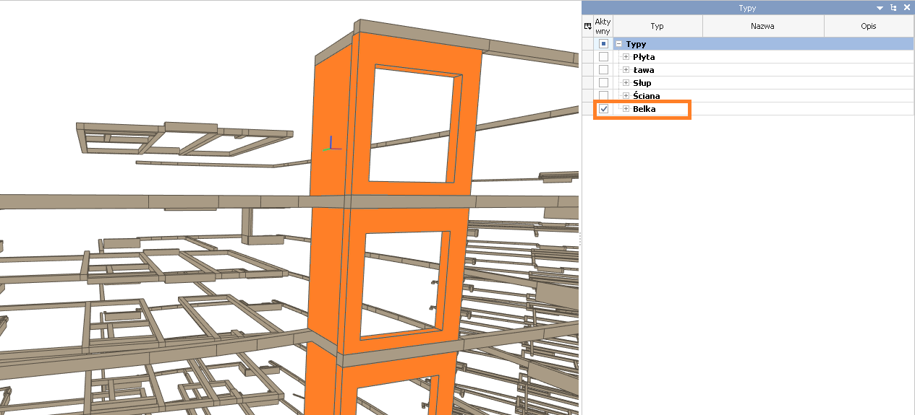The image size is (915, 415).
Task: Click the Opis column header
Action: (x=868, y=26)
